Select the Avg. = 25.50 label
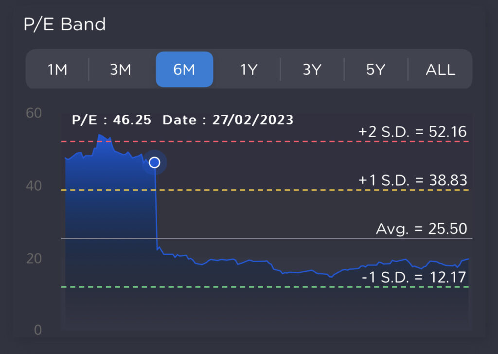Viewport: 498px width, 354px height. click(421, 229)
